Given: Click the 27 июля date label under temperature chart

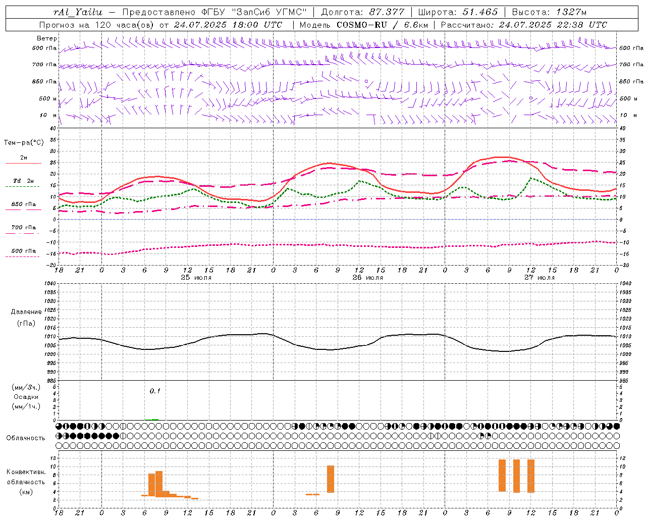Looking at the screenshot, I should (x=539, y=278).
